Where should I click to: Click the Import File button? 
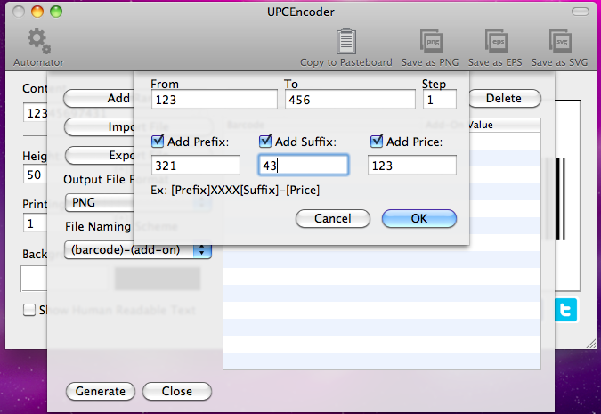[x=99, y=127]
